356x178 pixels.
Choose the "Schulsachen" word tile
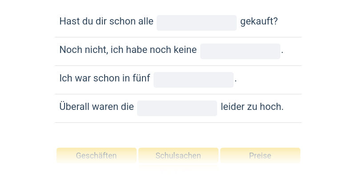coord(178,156)
